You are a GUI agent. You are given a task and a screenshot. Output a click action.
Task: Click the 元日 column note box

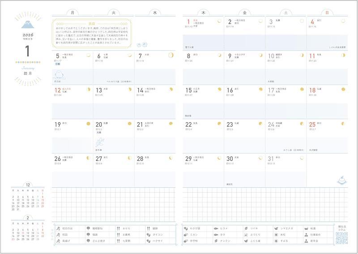[x=92, y=34]
